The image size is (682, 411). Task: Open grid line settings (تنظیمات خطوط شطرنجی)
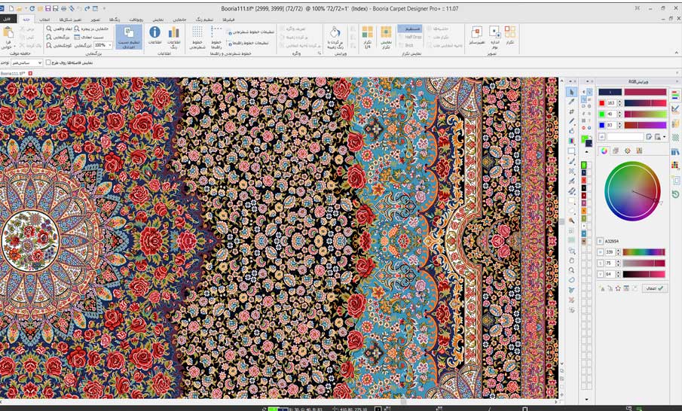(x=250, y=32)
